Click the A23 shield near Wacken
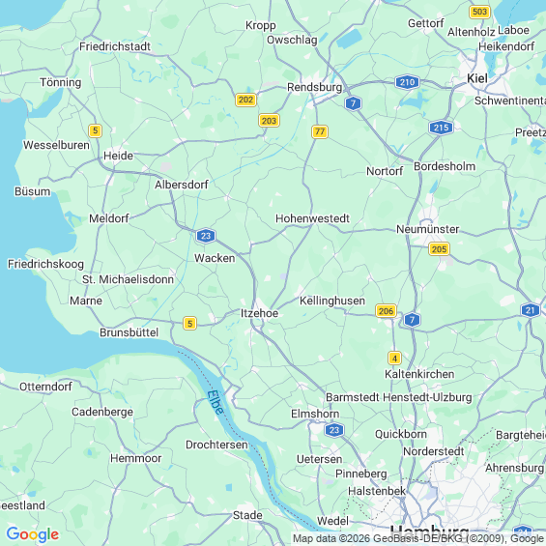 pos(206,236)
